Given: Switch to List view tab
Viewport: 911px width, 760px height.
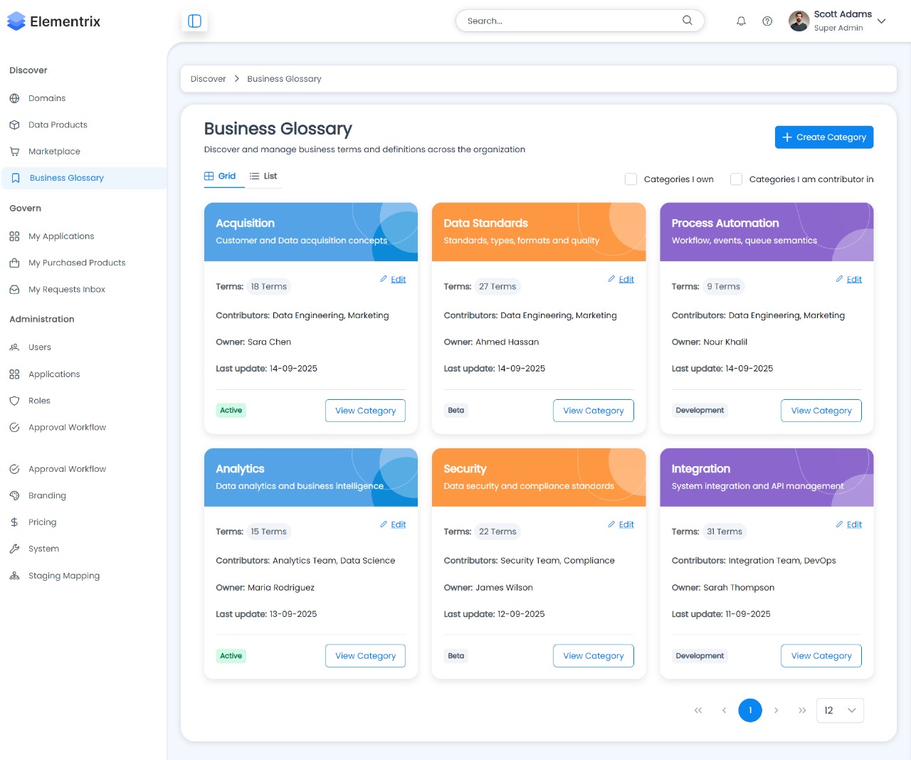Looking at the screenshot, I should 263,176.
